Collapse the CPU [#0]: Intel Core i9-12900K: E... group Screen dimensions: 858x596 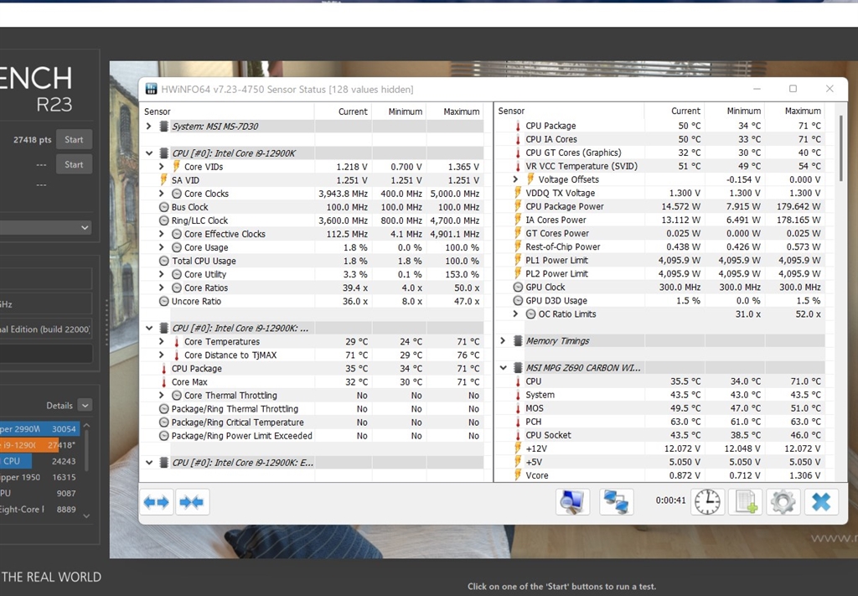pyautogui.click(x=149, y=463)
